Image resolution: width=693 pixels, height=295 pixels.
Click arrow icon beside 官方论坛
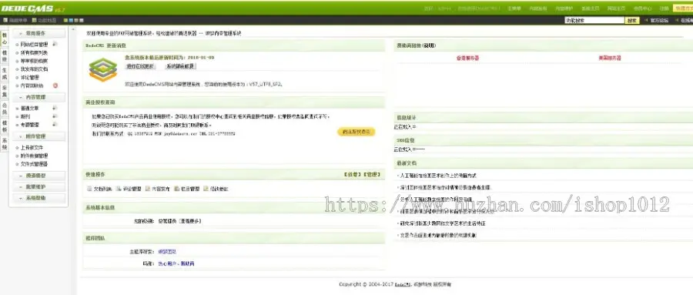646,20
